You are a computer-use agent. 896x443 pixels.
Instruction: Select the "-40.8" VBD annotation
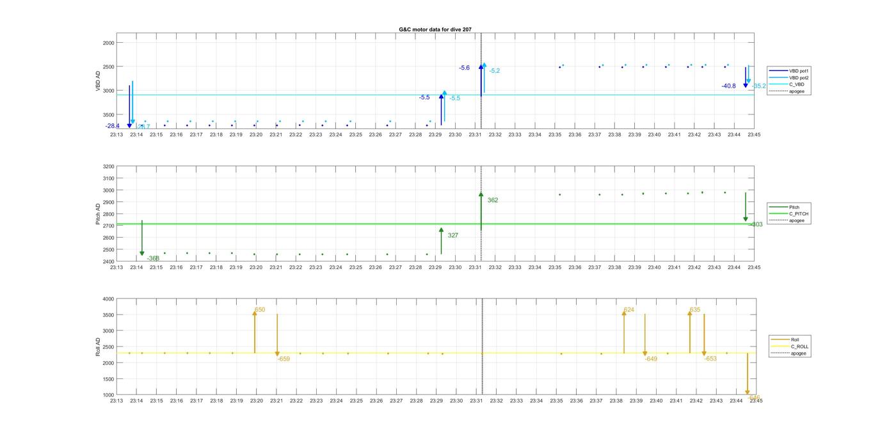tap(728, 86)
